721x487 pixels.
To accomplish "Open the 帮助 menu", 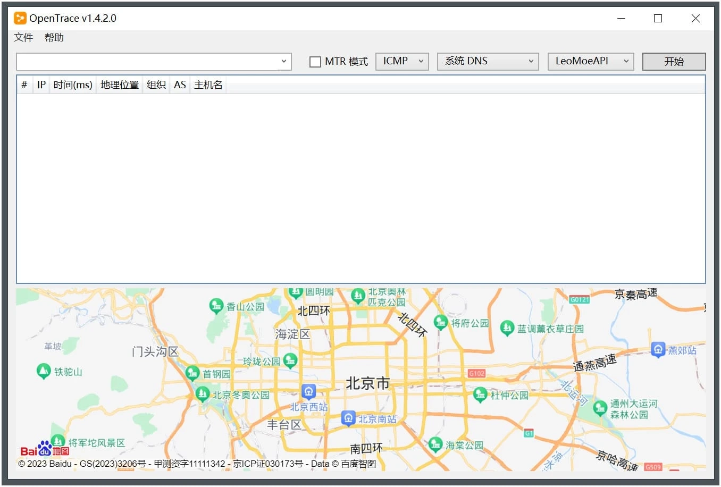I will 54,37.
